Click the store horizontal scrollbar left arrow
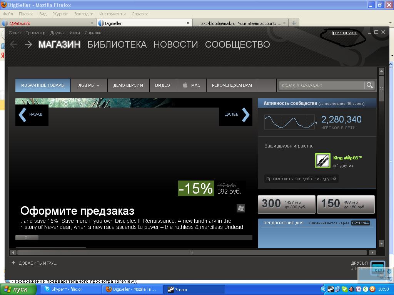This screenshot has height=295, width=394. point(13,252)
